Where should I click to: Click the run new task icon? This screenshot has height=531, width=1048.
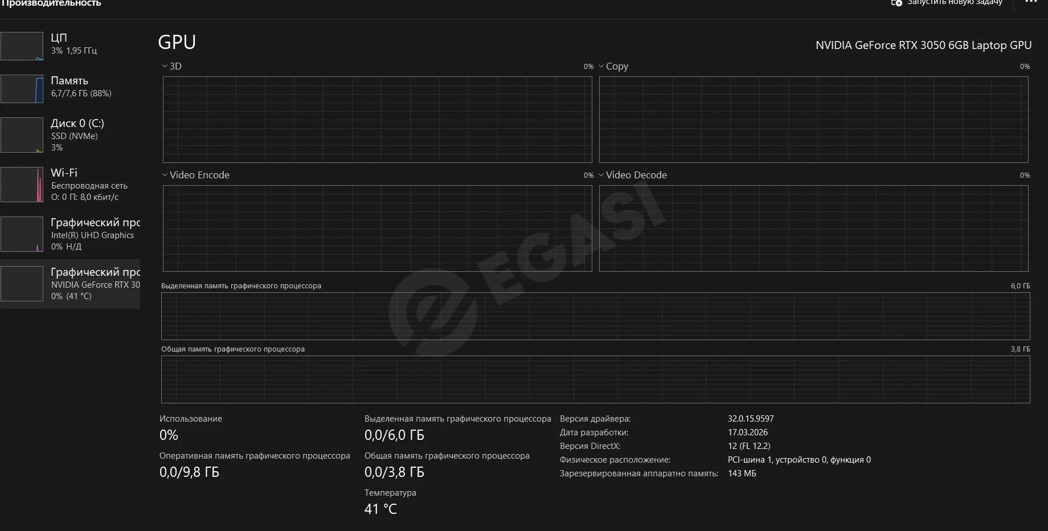pyautogui.click(x=896, y=3)
